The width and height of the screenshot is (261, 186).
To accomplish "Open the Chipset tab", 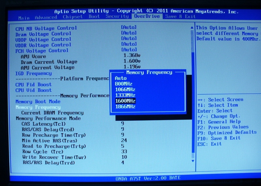I will coord(72,17).
